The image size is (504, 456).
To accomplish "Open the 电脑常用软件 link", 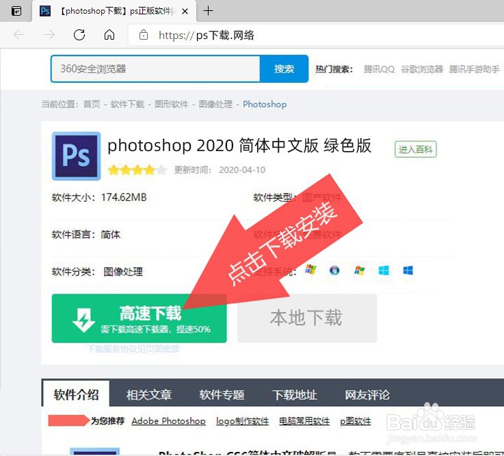I will point(304,421).
